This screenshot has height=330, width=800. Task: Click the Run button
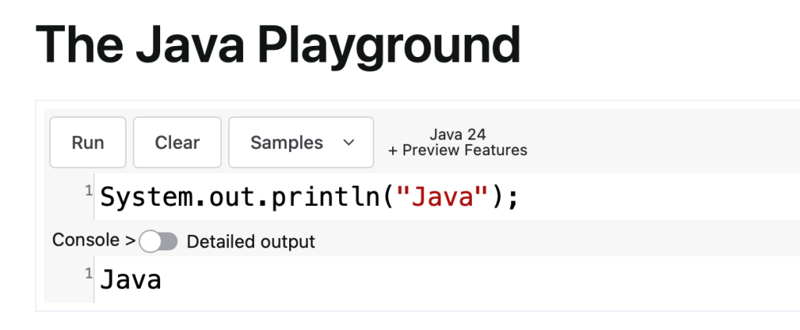pyautogui.click(x=87, y=143)
